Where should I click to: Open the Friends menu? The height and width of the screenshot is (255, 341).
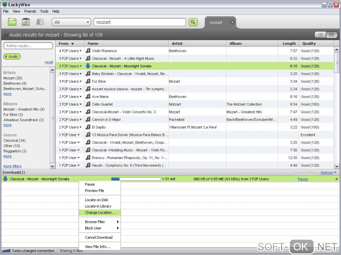(x=30, y=11)
